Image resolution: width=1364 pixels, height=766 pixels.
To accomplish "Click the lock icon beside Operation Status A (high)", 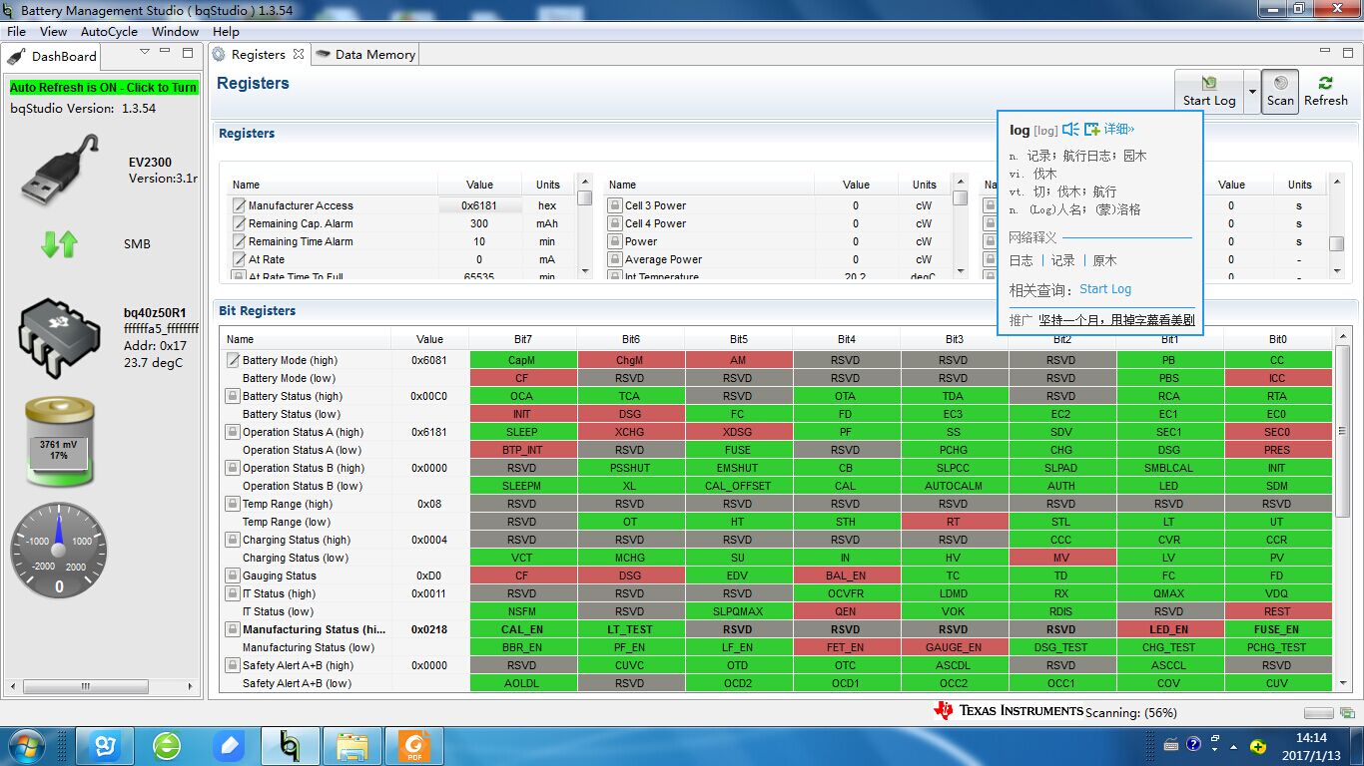I will 233,432.
